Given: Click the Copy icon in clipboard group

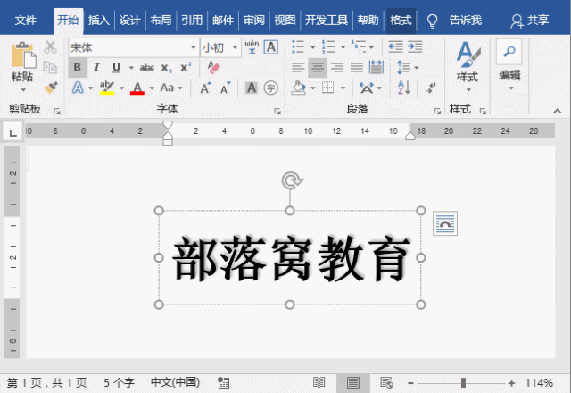Looking at the screenshot, I should pyautogui.click(x=50, y=68).
